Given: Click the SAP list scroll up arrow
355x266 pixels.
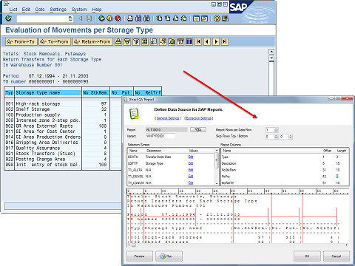Looking at the screenshot, I should (271, 52).
